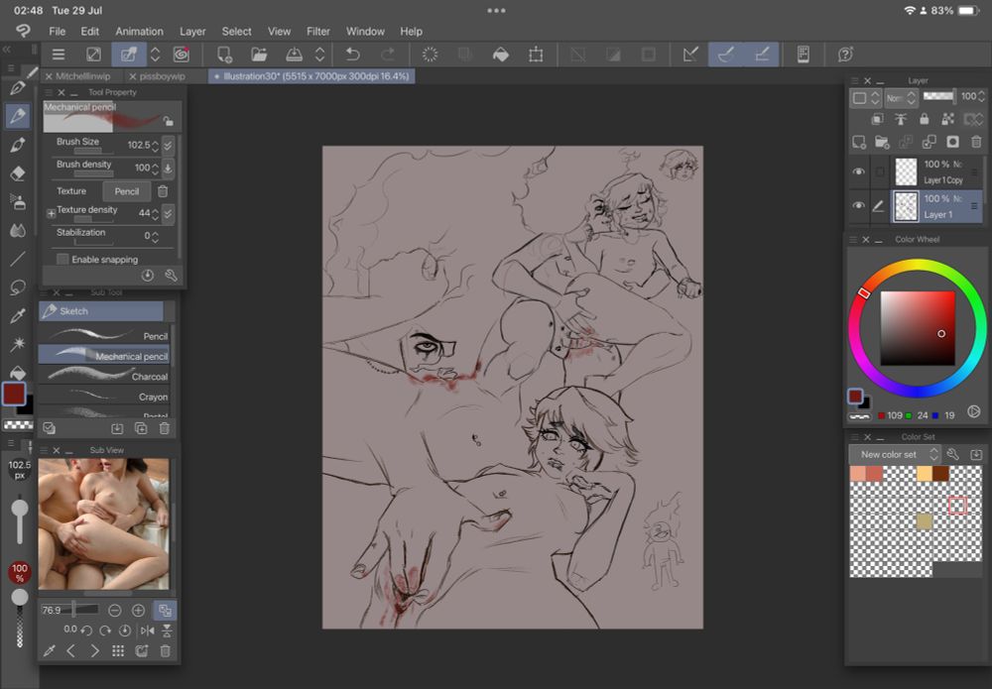Open Brush density dynamics dropdown
This screenshot has height=689, width=992.
[x=168, y=169]
